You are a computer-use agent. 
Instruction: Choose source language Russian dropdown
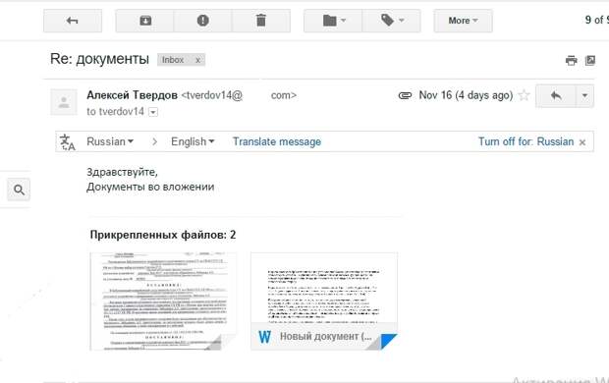pyautogui.click(x=110, y=141)
